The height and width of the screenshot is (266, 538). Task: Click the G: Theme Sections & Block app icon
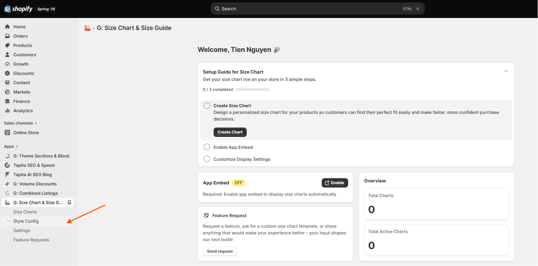tap(7, 156)
